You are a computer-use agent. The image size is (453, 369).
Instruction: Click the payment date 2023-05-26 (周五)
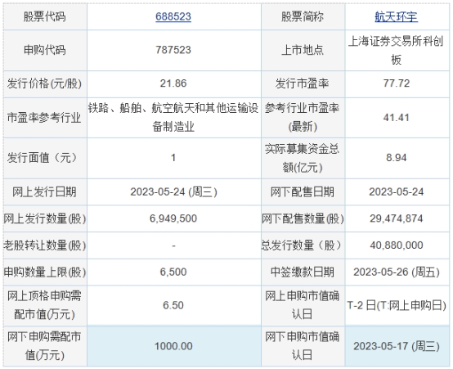point(397,272)
